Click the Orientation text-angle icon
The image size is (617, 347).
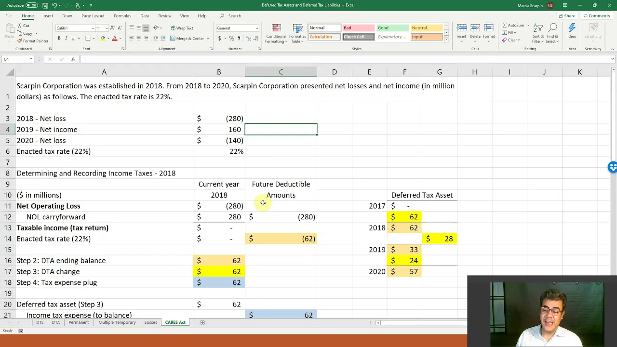[x=156, y=28]
